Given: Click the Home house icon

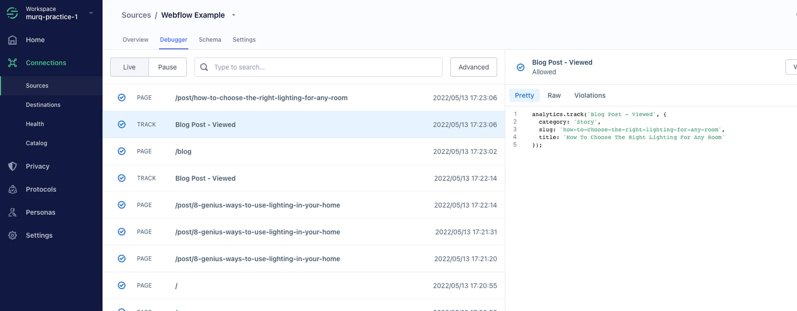Looking at the screenshot, I should (12, 40).
